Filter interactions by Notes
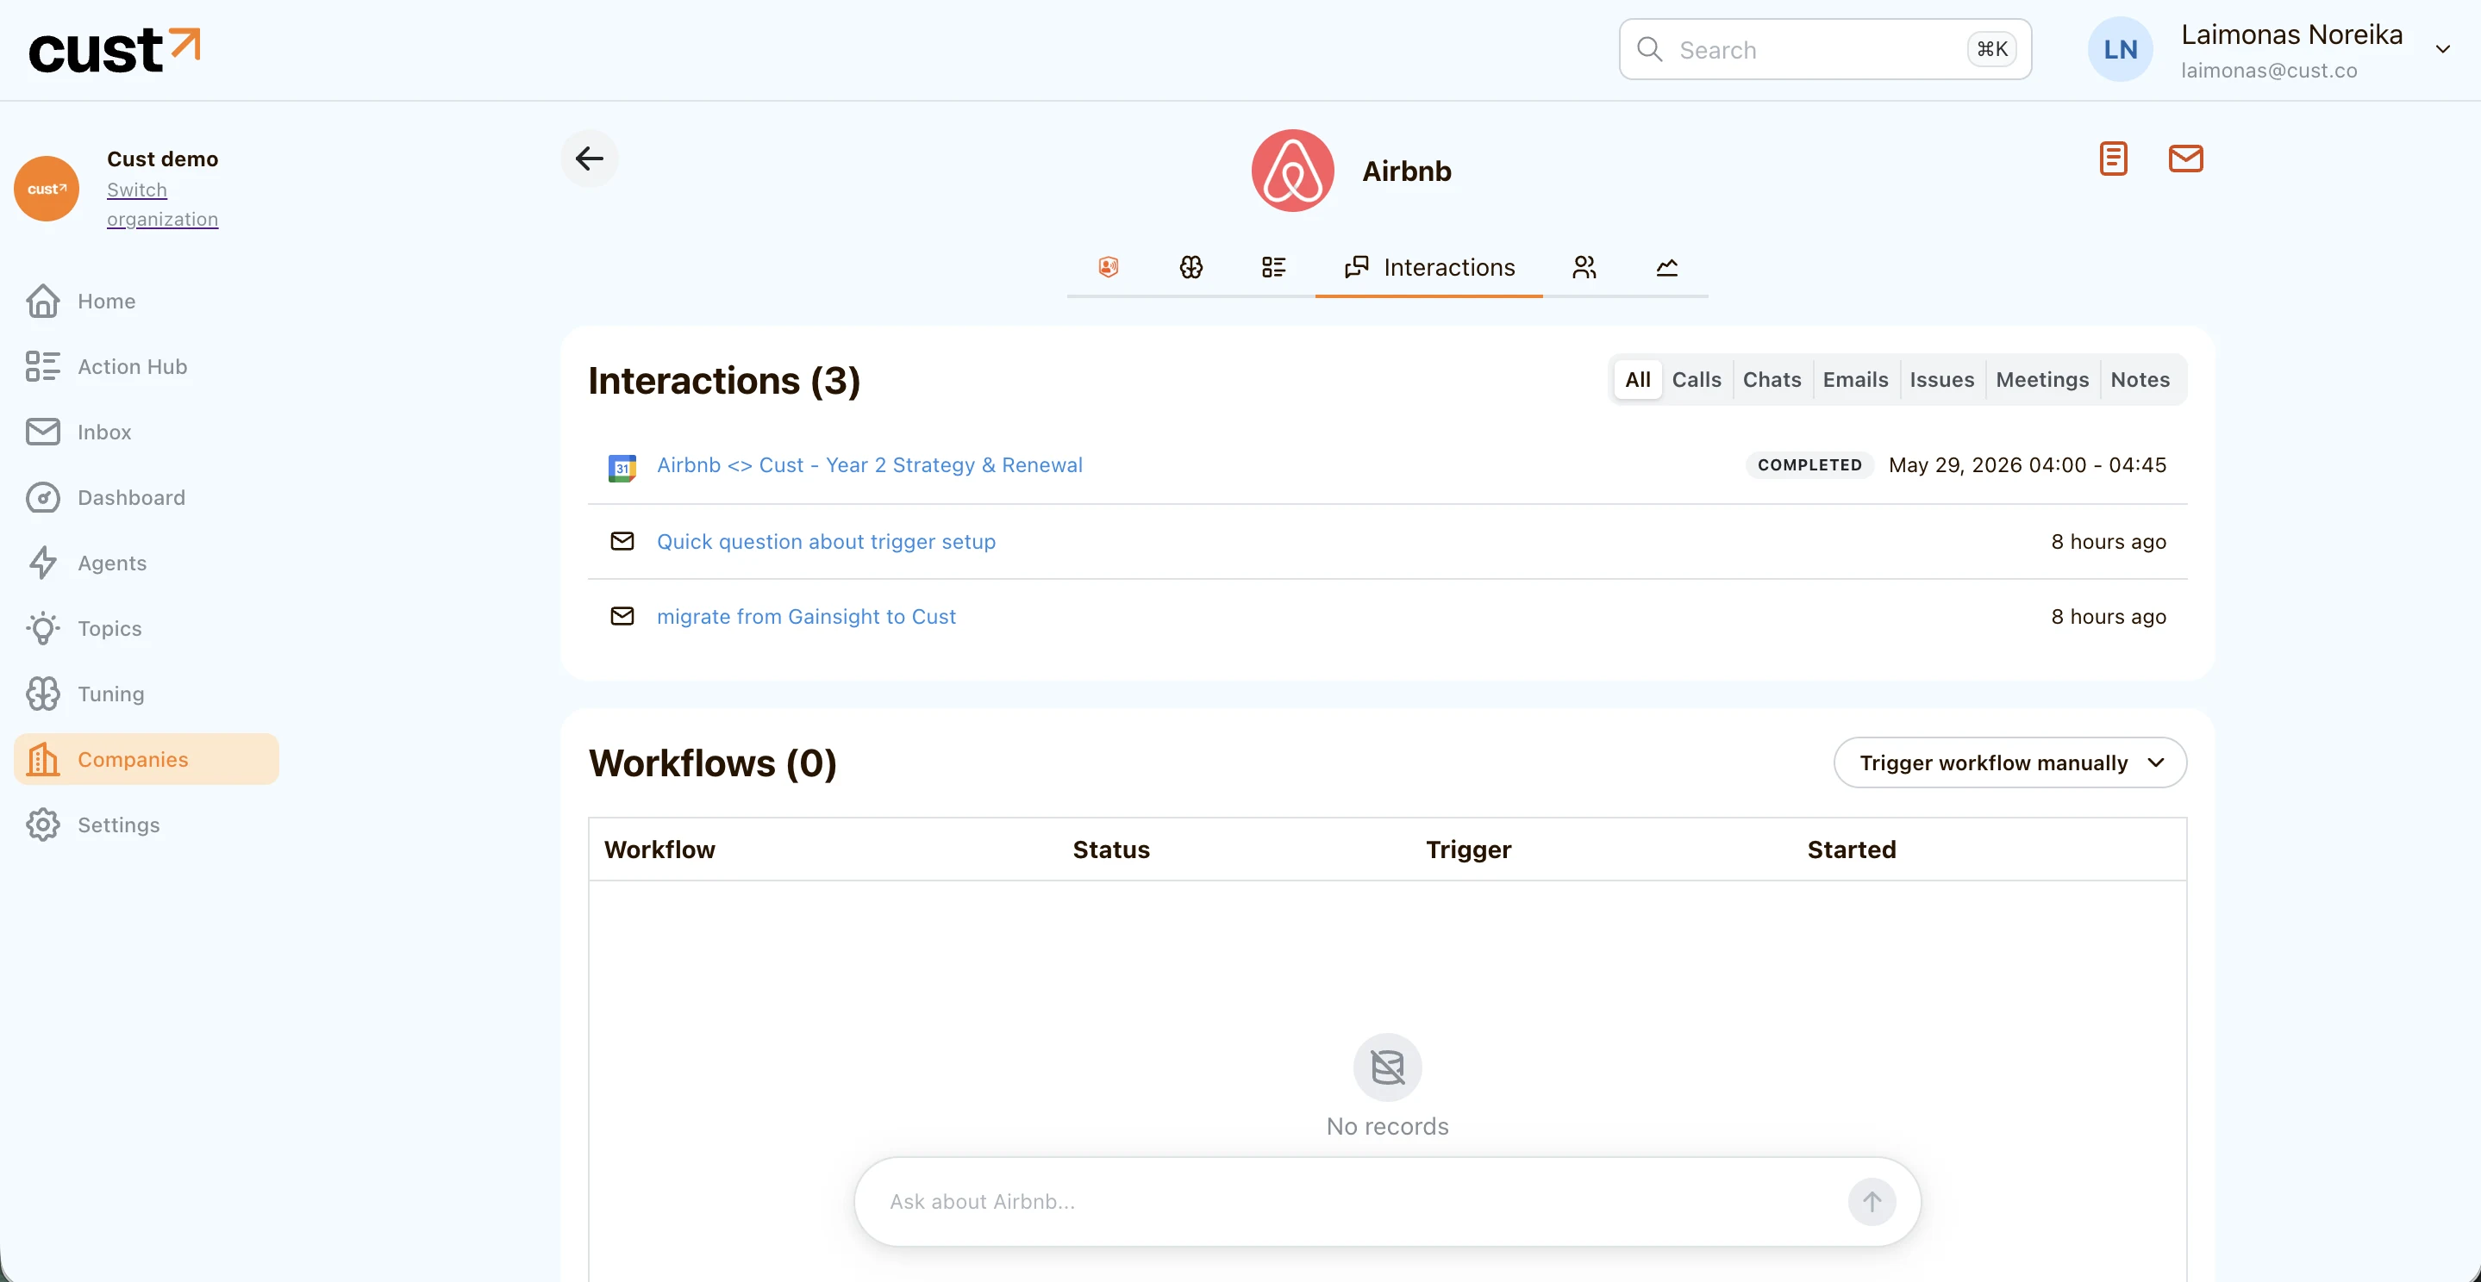 click(x=2140, y=379)
